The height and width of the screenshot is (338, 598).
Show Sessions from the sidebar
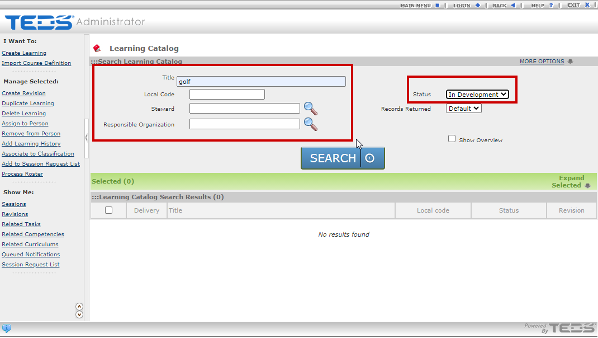coord(14,204)
